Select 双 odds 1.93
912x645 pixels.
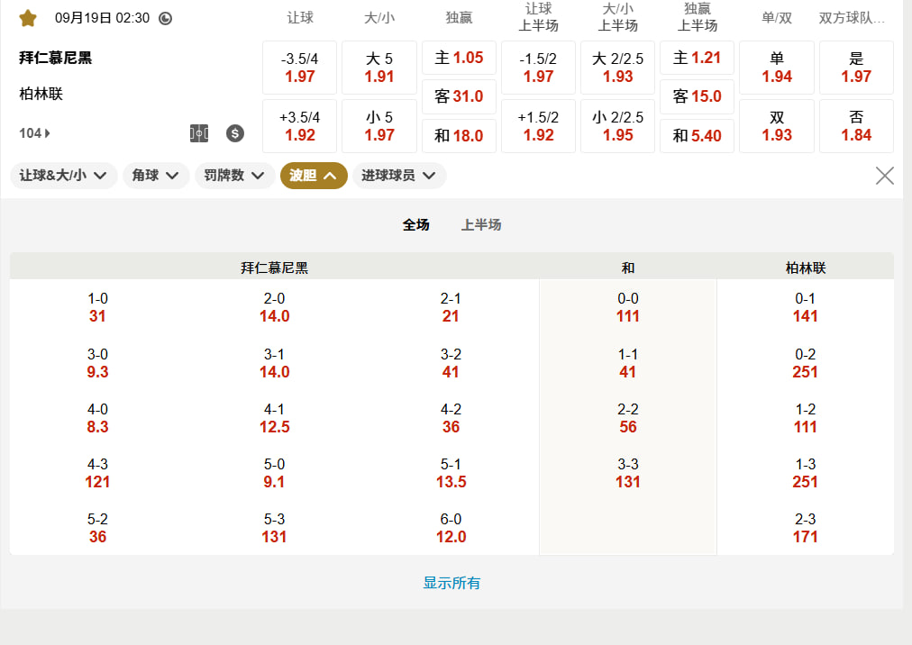[x=777, y=126]
